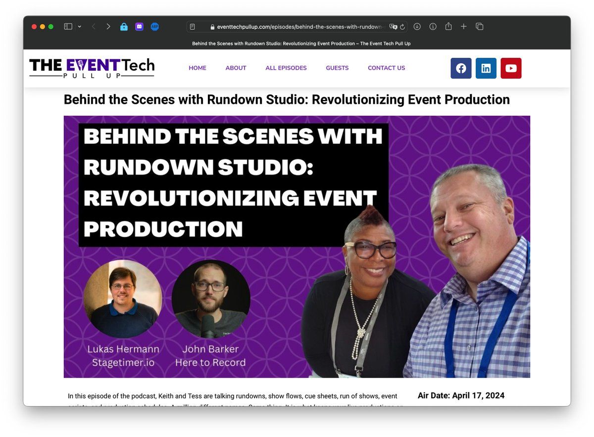Expand the sidebar dropdown chevron
Screen dimensions: 594x437
coord(79,27)
